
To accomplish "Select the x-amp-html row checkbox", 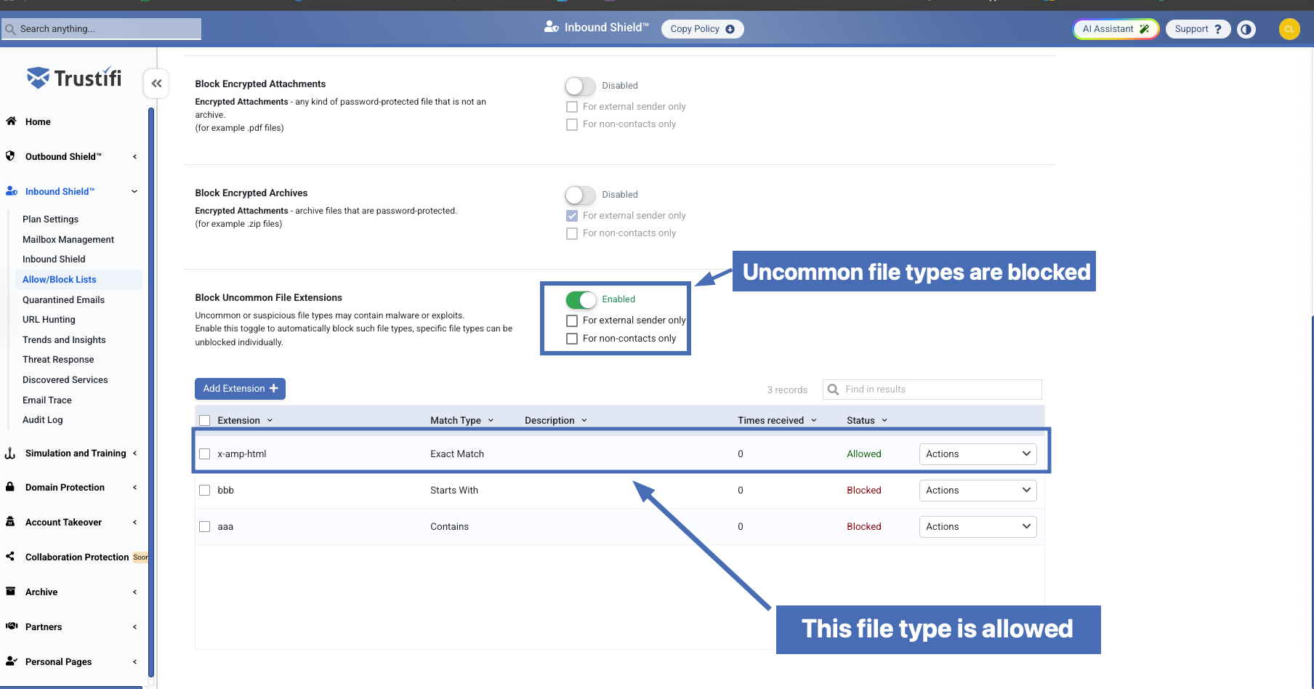I will pos(205,454).
